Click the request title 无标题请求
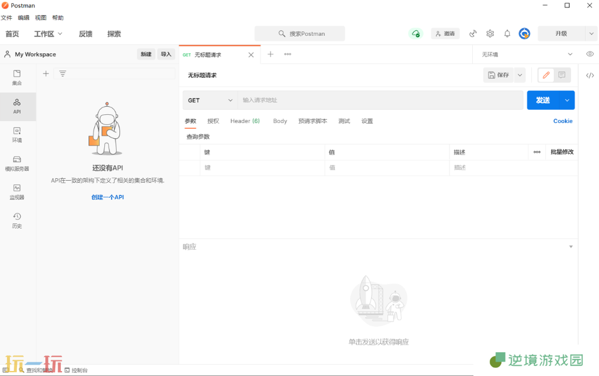The height and width of the screenshot is (376, 599). 202,75
